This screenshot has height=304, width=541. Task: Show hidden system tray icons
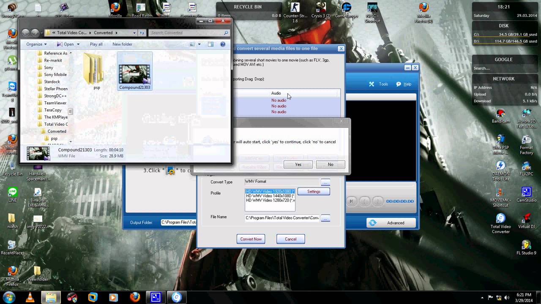point(482,297)
